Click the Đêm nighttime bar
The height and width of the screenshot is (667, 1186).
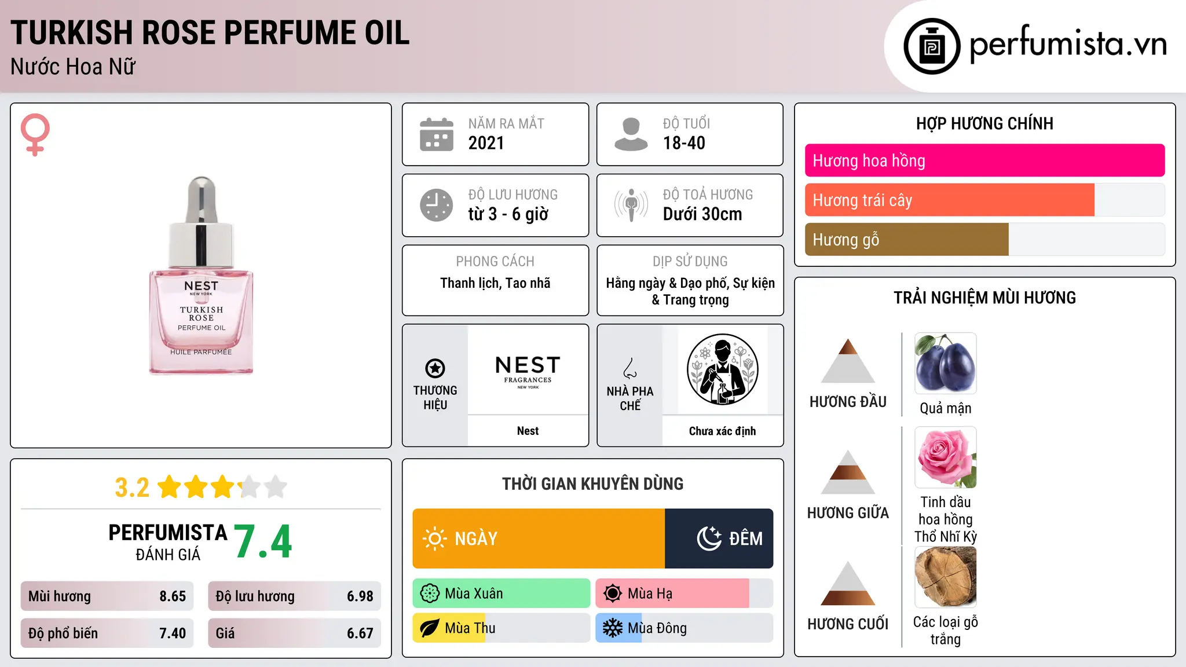tap(719, 538)
